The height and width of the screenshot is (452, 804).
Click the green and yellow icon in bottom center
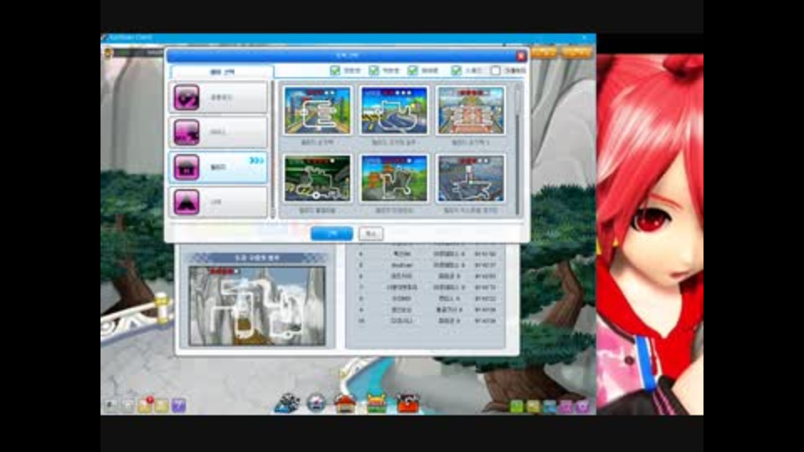point(376,403)
